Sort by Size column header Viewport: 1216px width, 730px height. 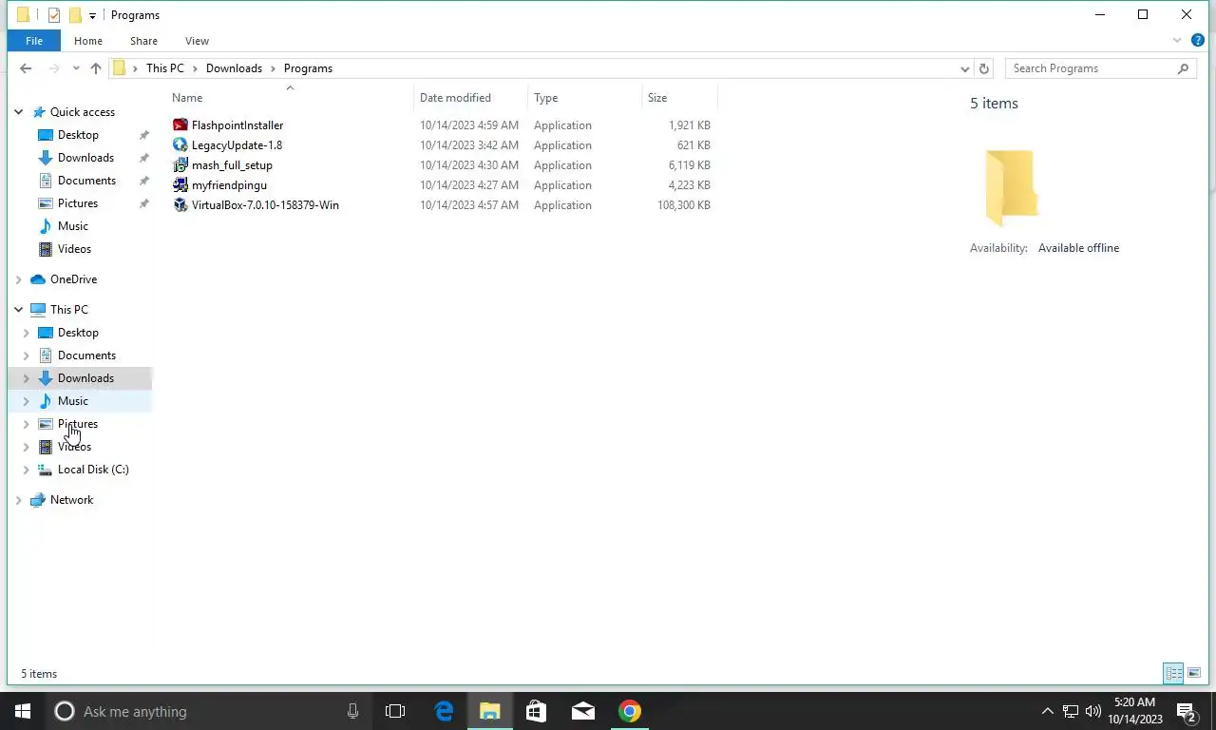click(680, 98)
